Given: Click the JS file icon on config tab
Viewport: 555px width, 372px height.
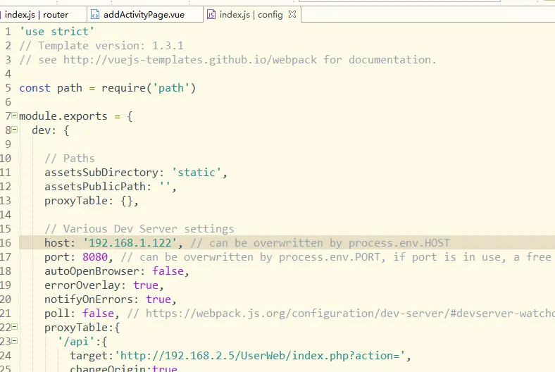Looking at the screenshot, I should pos(211,15).
